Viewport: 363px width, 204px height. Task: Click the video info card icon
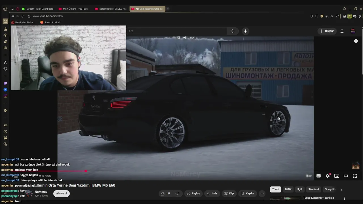click(356, 41)
